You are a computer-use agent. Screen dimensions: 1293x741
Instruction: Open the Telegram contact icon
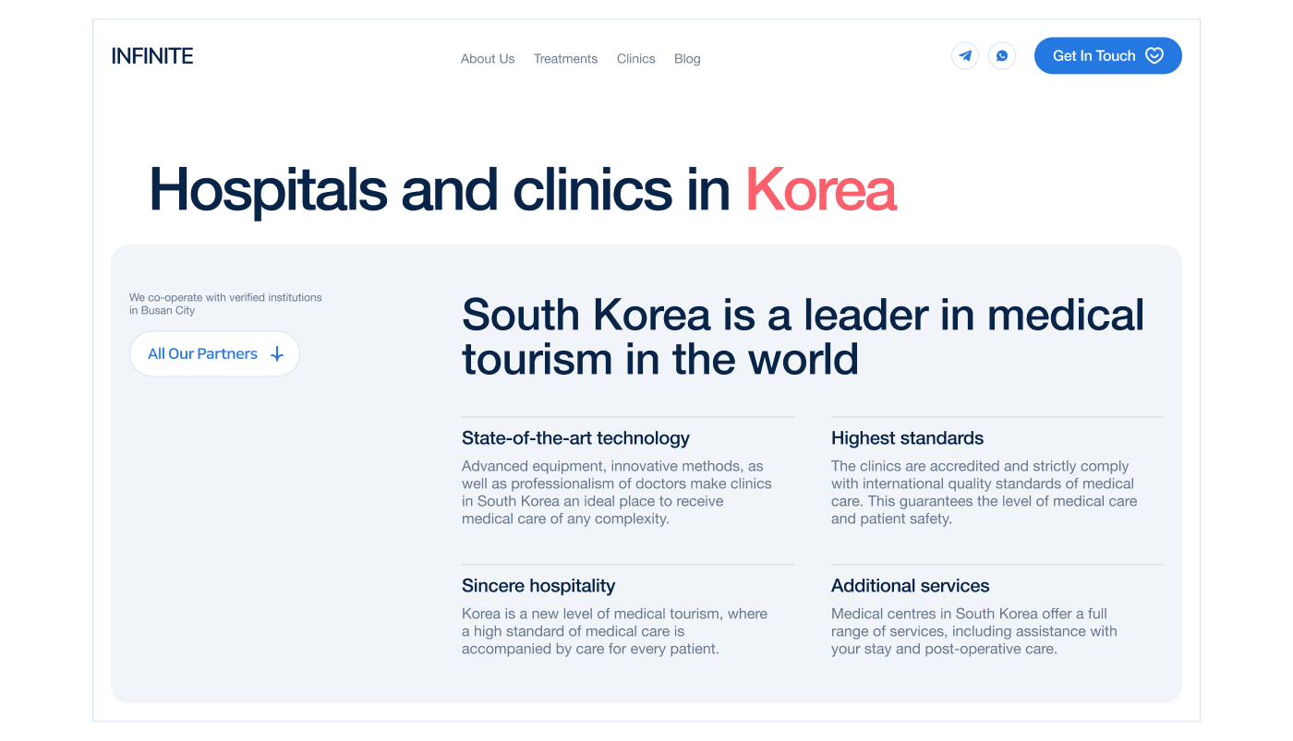(x=965, y=55)
